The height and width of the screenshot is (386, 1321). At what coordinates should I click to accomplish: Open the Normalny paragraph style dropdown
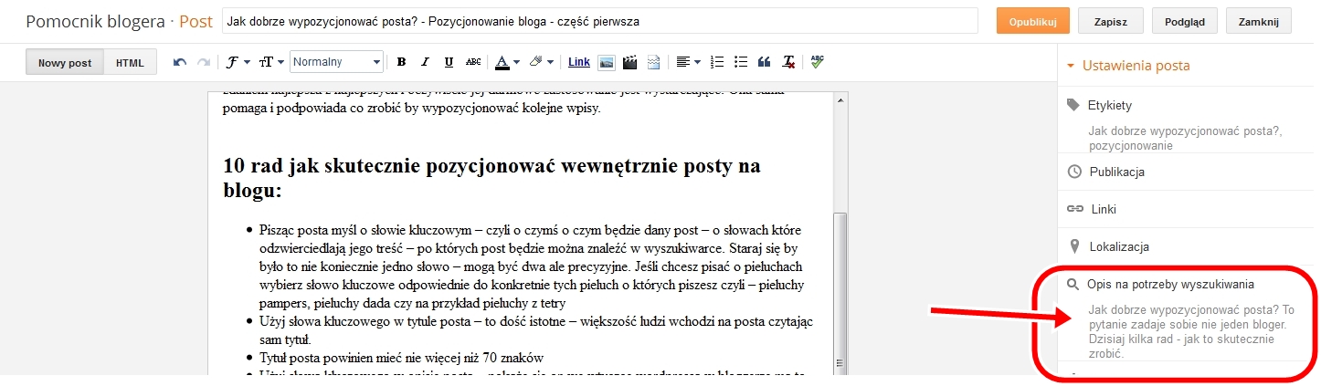click(x=336, y=62)
